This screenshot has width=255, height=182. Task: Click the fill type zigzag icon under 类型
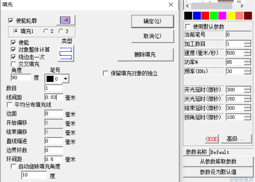tap(66, 54)
